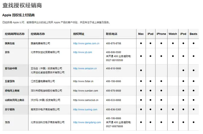Click the iPod dot in 山姆会员网上商店 row
Viewport: 203px width, 134px height.
pos(183,100)
